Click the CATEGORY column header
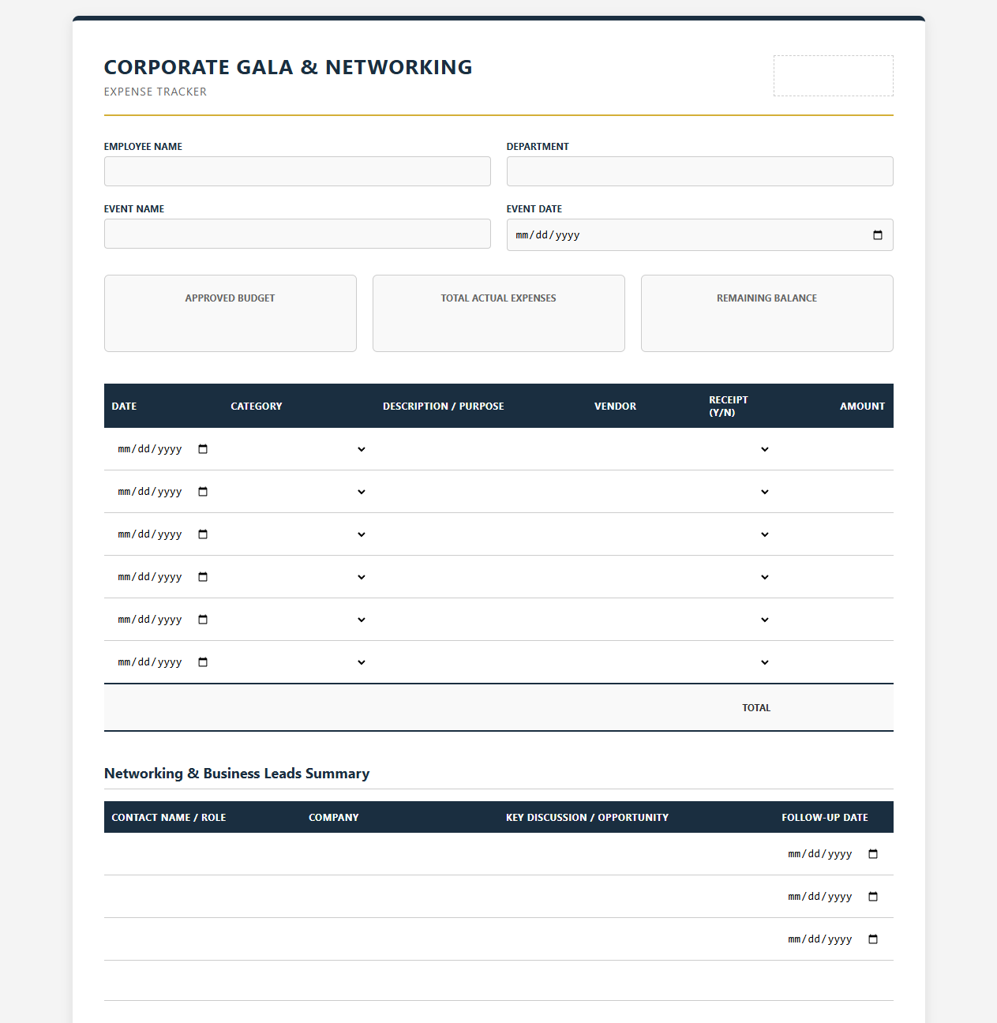The image size is (997, 1023). pyautogui.click(x=257, y=407)
